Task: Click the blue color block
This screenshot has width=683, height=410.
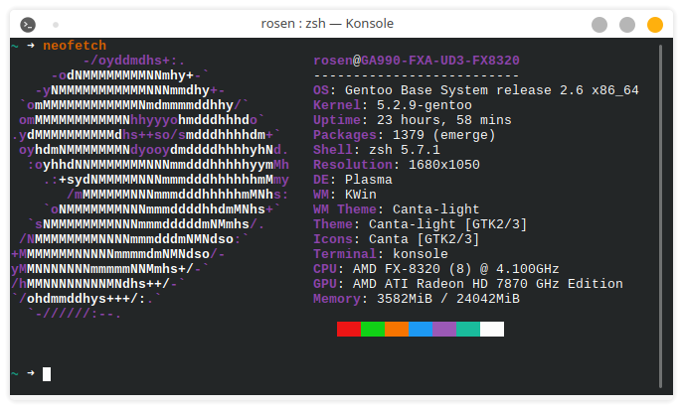Action: point(421,330)
